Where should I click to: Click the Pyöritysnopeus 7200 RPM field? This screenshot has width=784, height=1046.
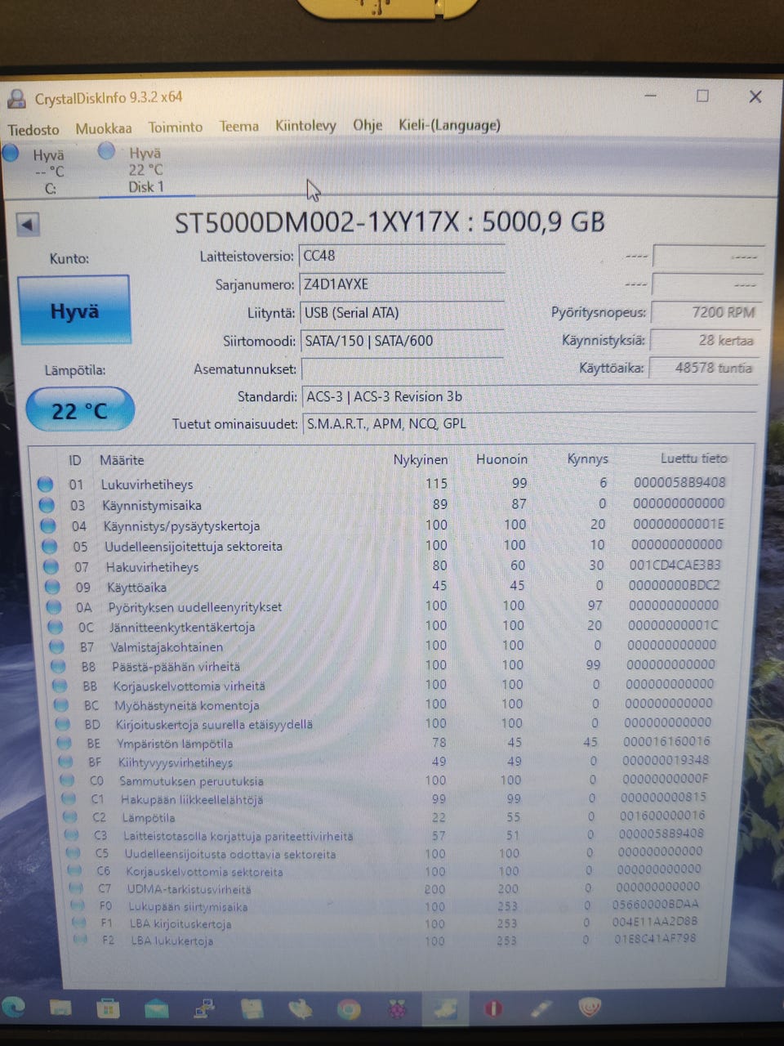click(x=706, y=312)
